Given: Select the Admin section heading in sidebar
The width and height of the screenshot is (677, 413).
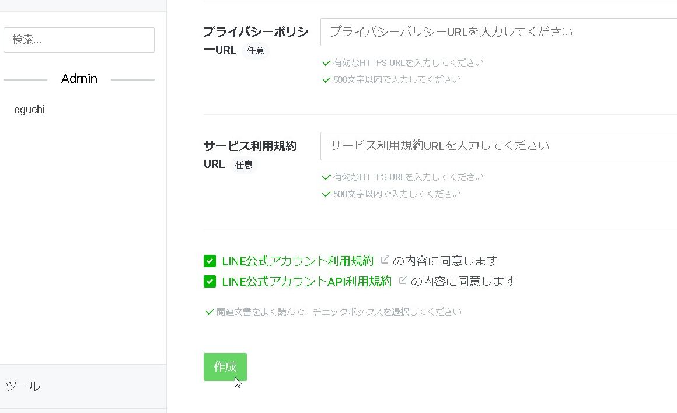Looking at the screenshot, I should tap(79, 78).
